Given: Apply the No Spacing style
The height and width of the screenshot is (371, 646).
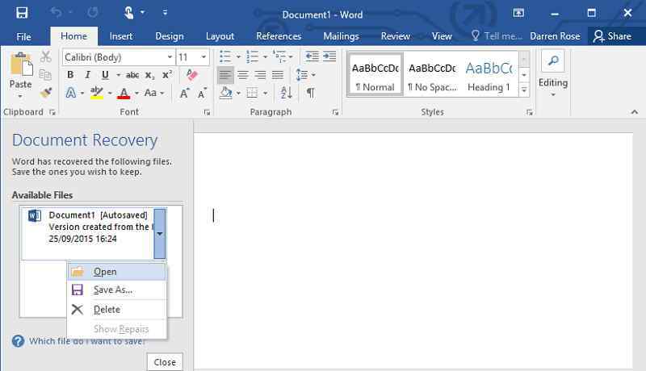Looking at the screenshot, I should click(x=432, y=74).
